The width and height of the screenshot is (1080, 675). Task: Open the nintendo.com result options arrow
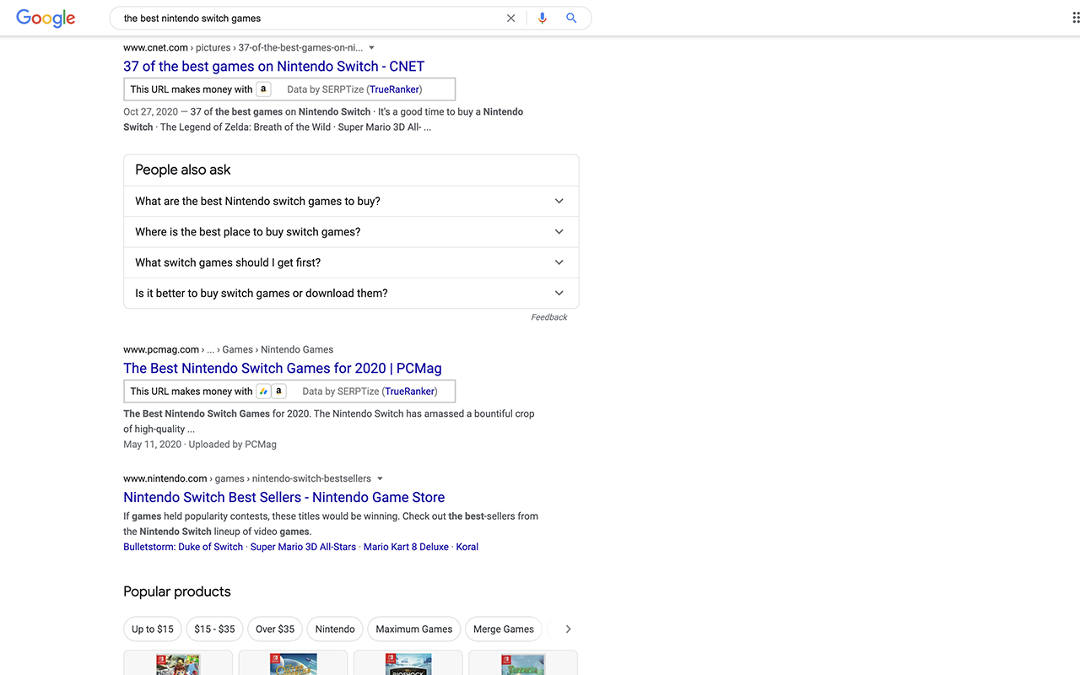[x=380, y=478]
